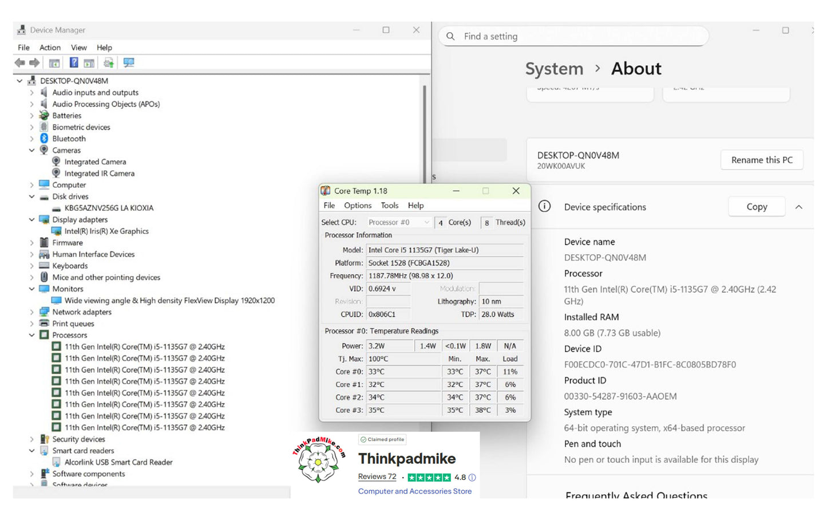The width and height of the screenshot is (827, 520).
Task: Click the Bluetooth icon in device tree
Action: coord(44,139)
